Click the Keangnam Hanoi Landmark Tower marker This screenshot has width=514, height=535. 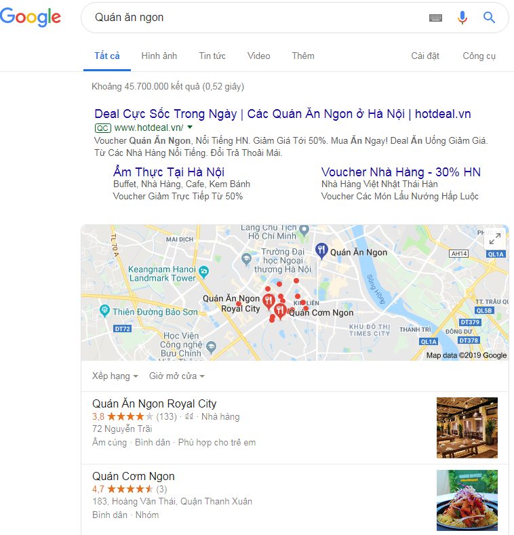point(203,272)
